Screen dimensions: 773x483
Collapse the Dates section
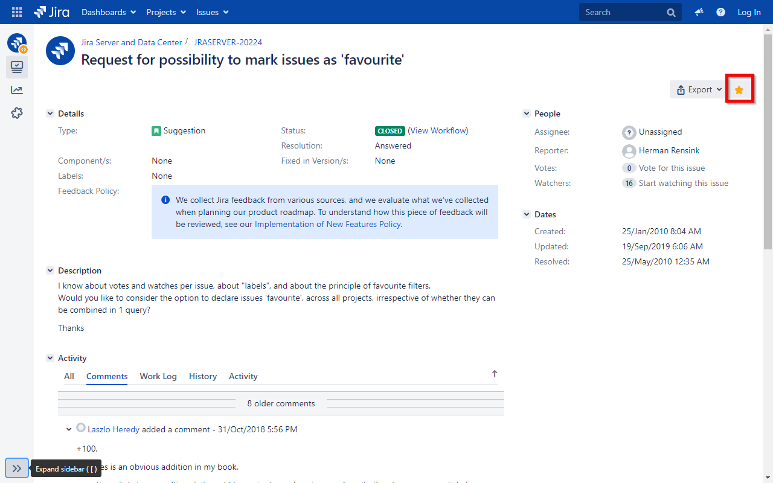(x=527, y=214)
